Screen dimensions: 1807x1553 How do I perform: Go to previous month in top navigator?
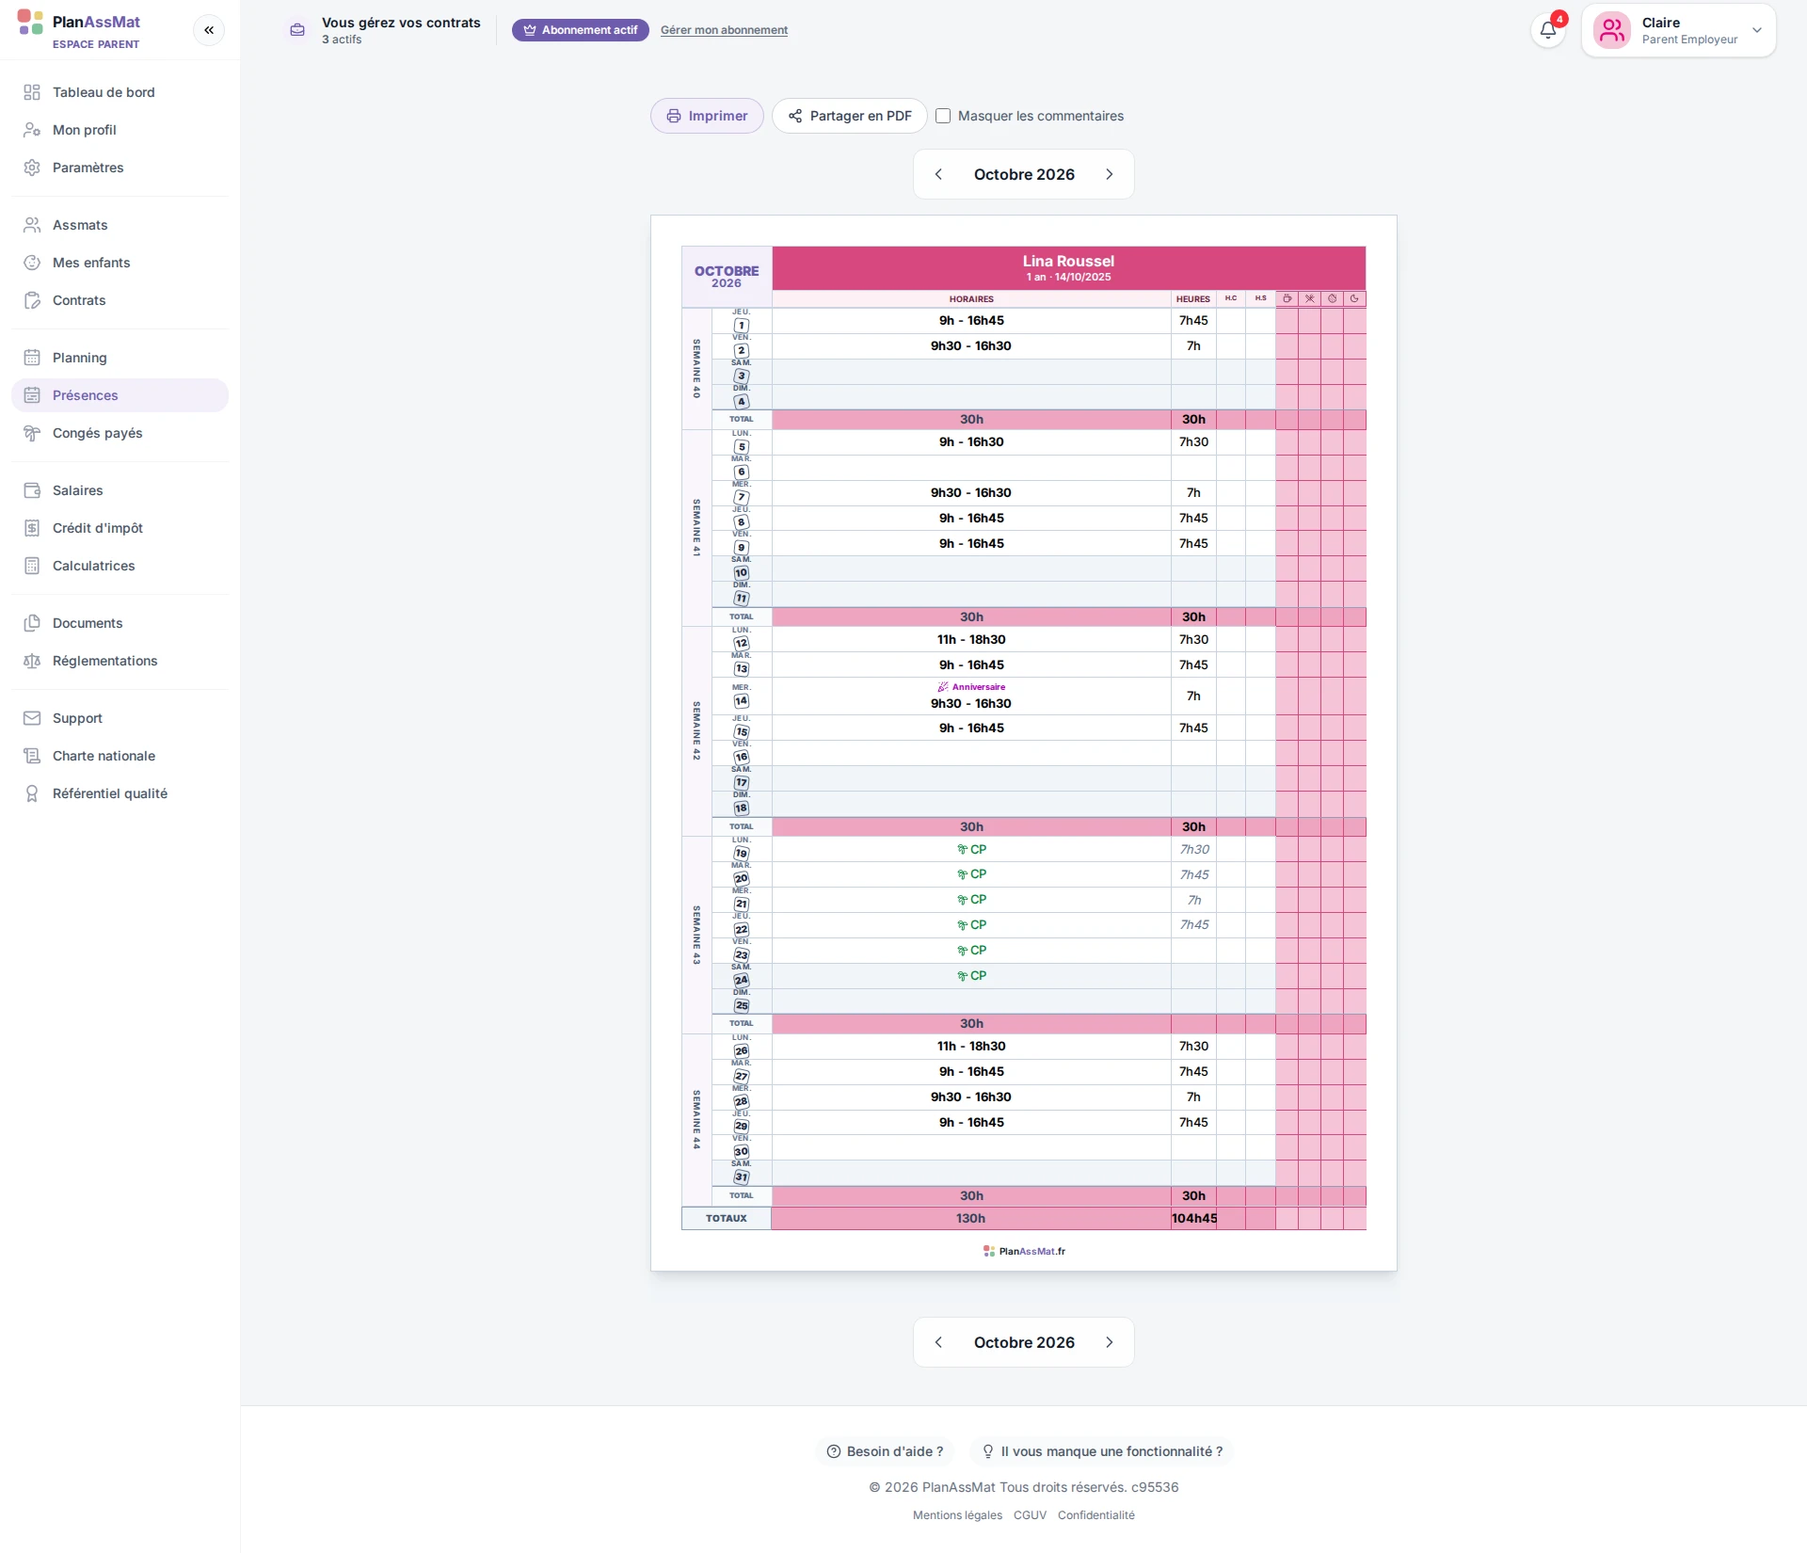[x=938, y=174]
